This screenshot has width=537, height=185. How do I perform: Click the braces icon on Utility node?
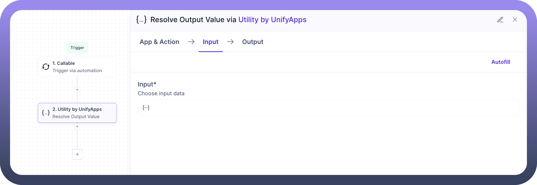46,113
